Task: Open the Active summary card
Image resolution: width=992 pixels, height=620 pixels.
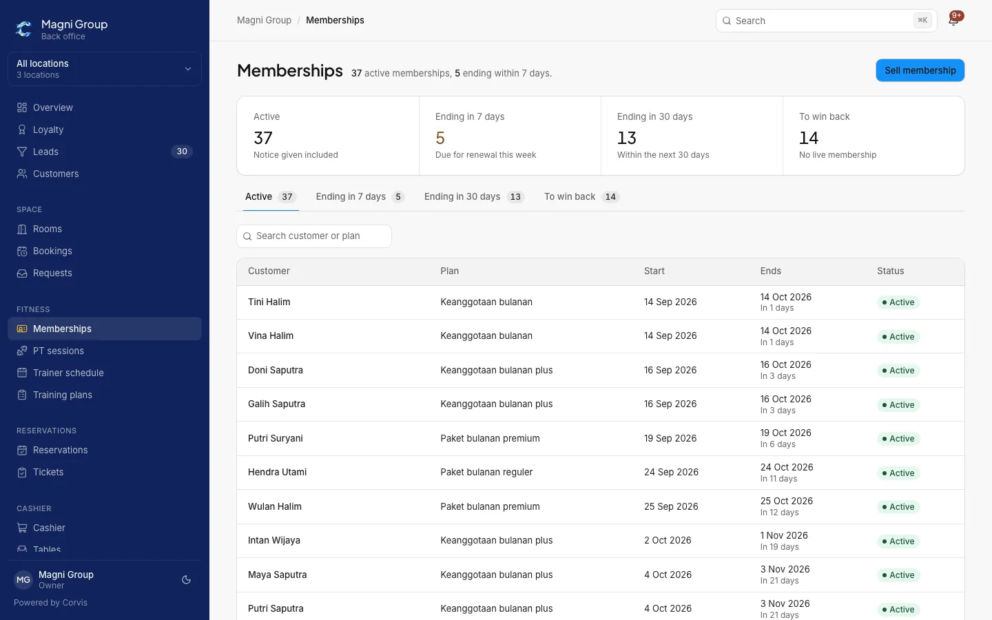Action: (328, 136)
